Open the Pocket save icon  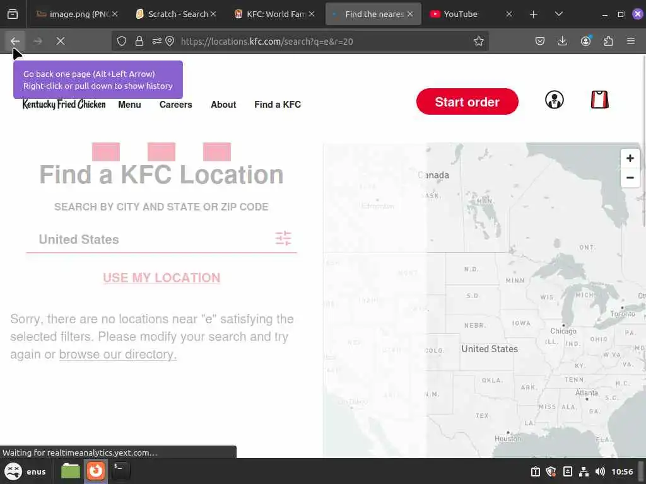[x=540, y=41]
